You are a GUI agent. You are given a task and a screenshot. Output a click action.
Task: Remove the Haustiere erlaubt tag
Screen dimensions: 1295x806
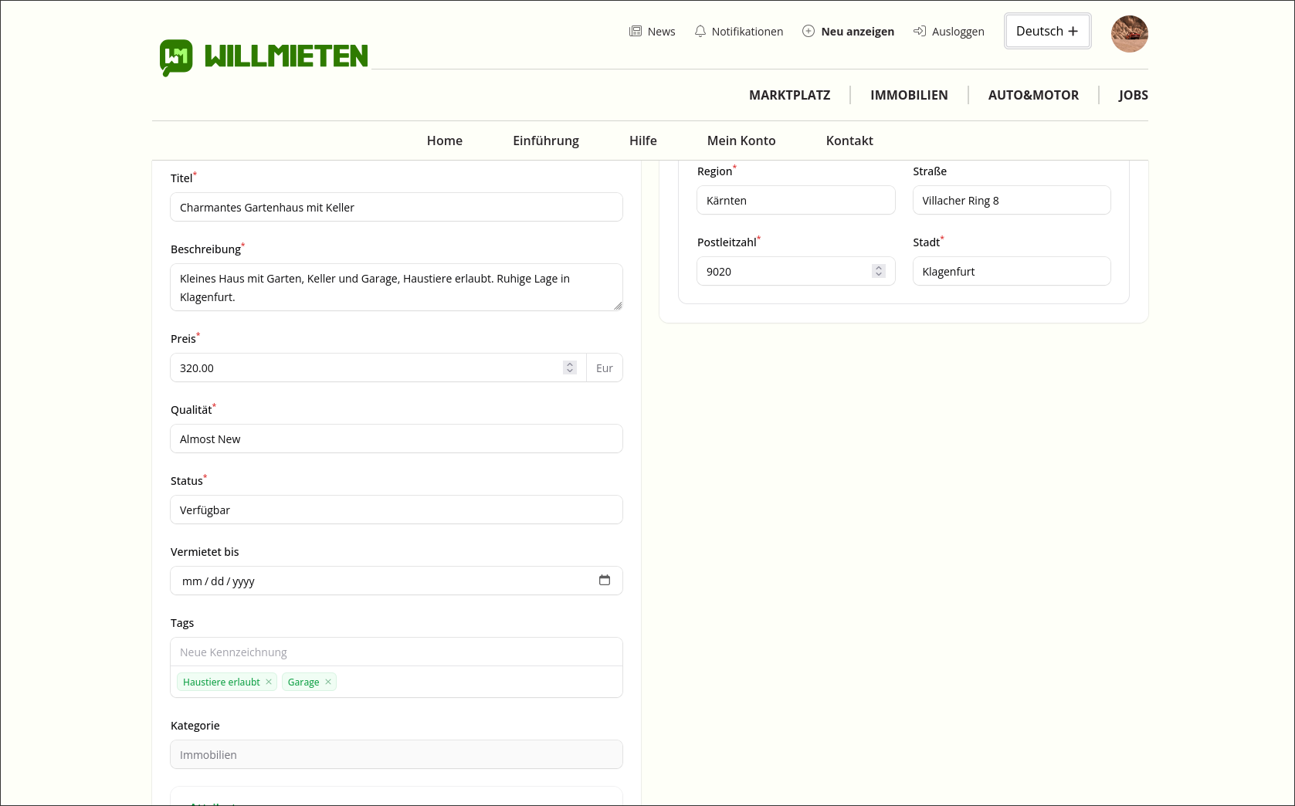click(x=269, y=682)
